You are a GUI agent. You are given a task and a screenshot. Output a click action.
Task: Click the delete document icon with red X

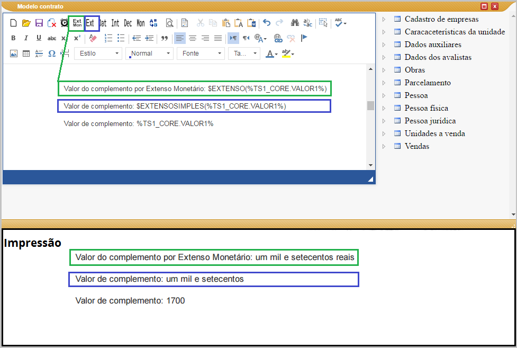52,23
